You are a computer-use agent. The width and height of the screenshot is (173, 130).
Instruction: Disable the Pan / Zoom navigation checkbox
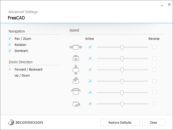[x=10, y=39]
